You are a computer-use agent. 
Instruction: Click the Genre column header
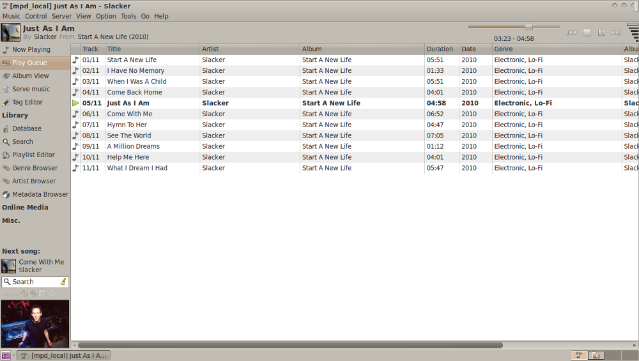click(x=503, y=49)
